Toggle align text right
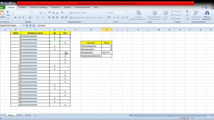The image size is (214, 120). tap(57, 17)
